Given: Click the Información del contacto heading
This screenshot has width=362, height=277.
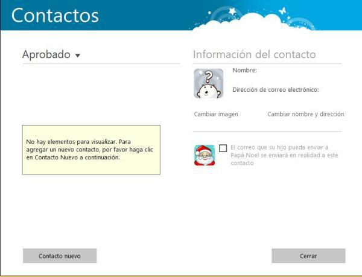Looking at the screenshot, I should click(x=254, y=54).
